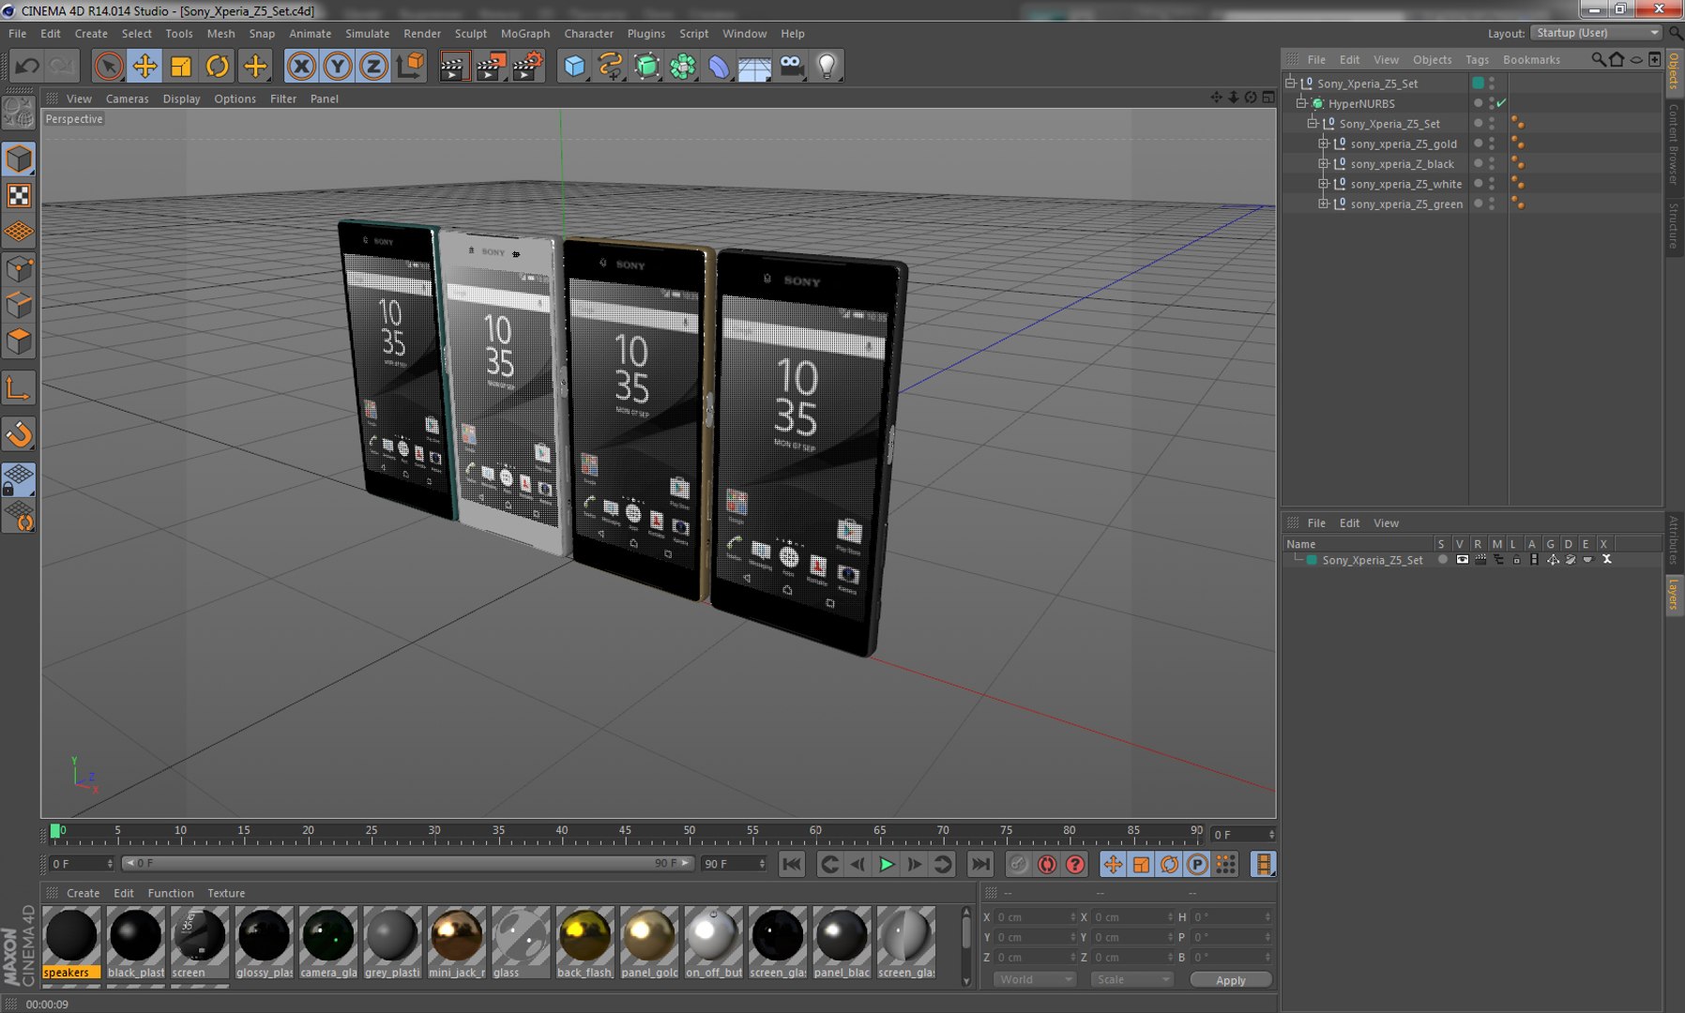Click the current frame 0 F field
This screenshot has height=1013, width=1685.
tap(81, 863)
